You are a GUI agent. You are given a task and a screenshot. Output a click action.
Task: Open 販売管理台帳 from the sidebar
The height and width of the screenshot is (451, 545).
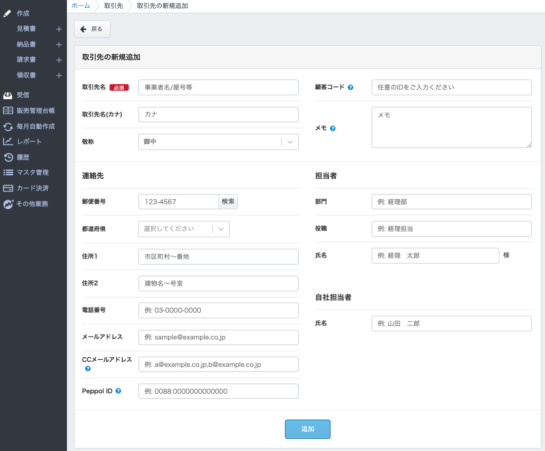[x=35, y=110]
